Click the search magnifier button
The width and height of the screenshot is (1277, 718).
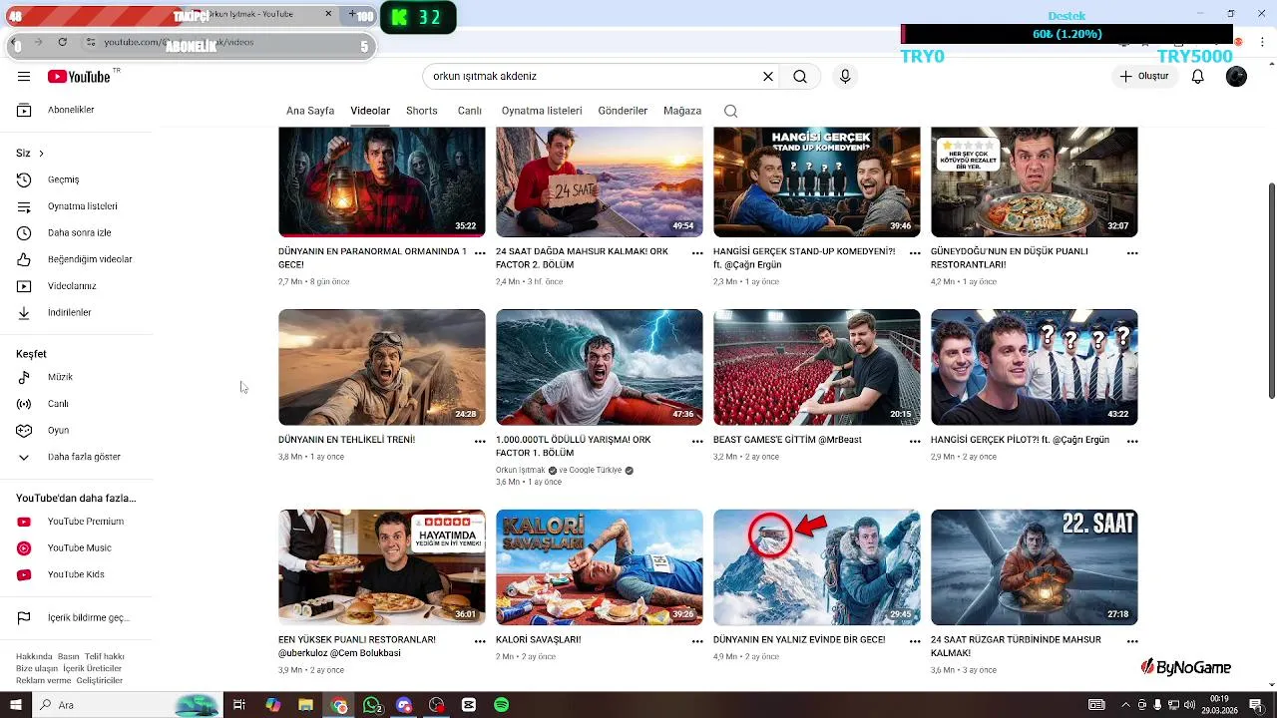[800, 77]
